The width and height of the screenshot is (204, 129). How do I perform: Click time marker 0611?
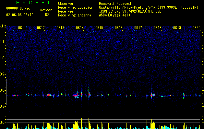[x=22, y=28]
